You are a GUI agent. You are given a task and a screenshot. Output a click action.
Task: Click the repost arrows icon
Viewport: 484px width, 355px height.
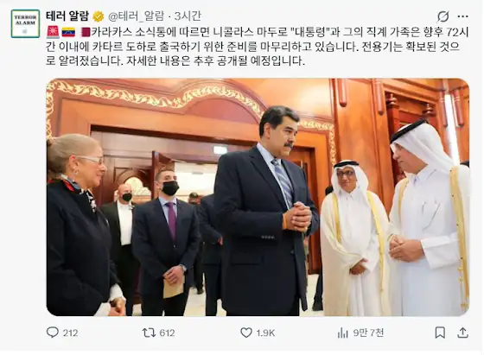pyautogui.click(x=149, y=333)
